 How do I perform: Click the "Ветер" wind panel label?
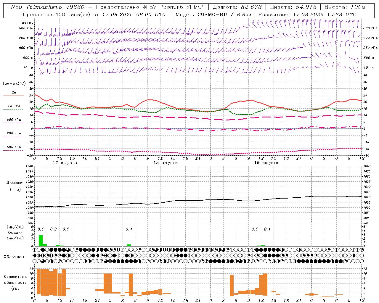(28, 22)
